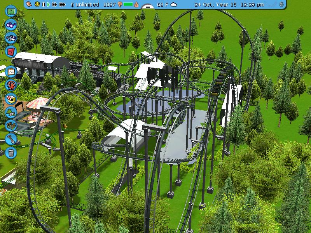
Task: Pause the game
Action: (44, 4)
